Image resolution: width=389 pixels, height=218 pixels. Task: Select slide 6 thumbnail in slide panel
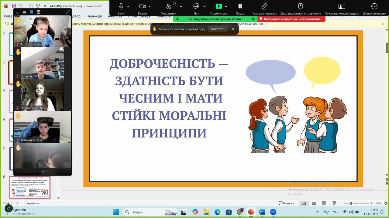click(30, 187)
